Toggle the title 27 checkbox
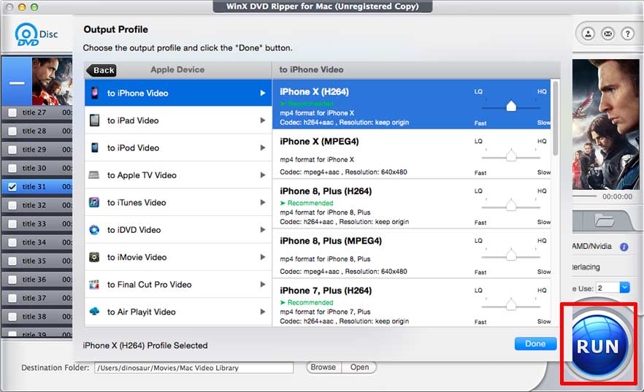This screenshot has height=392, width=644. [x=12, y=112]
